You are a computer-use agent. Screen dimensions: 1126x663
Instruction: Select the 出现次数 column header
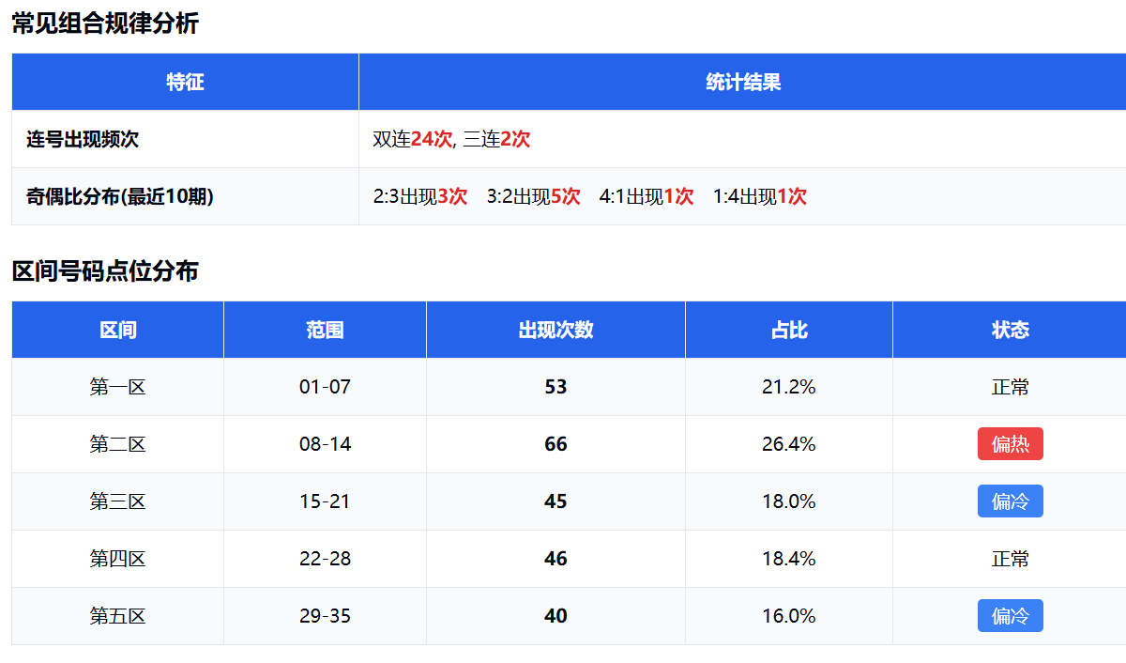pyautogui.click(x=555, y=330)
